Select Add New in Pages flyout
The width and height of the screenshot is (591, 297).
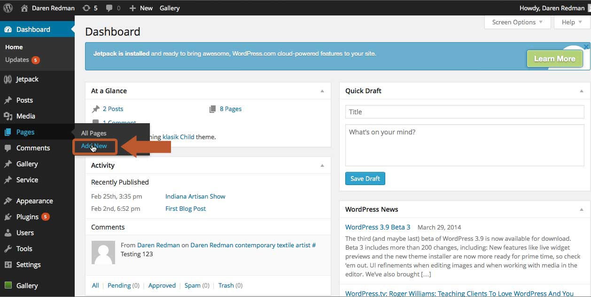tap(94, 146)
